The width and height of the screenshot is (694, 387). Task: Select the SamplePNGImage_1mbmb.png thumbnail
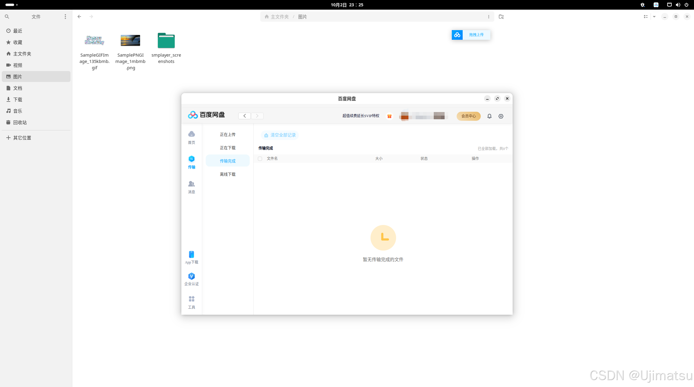point(130,41)
